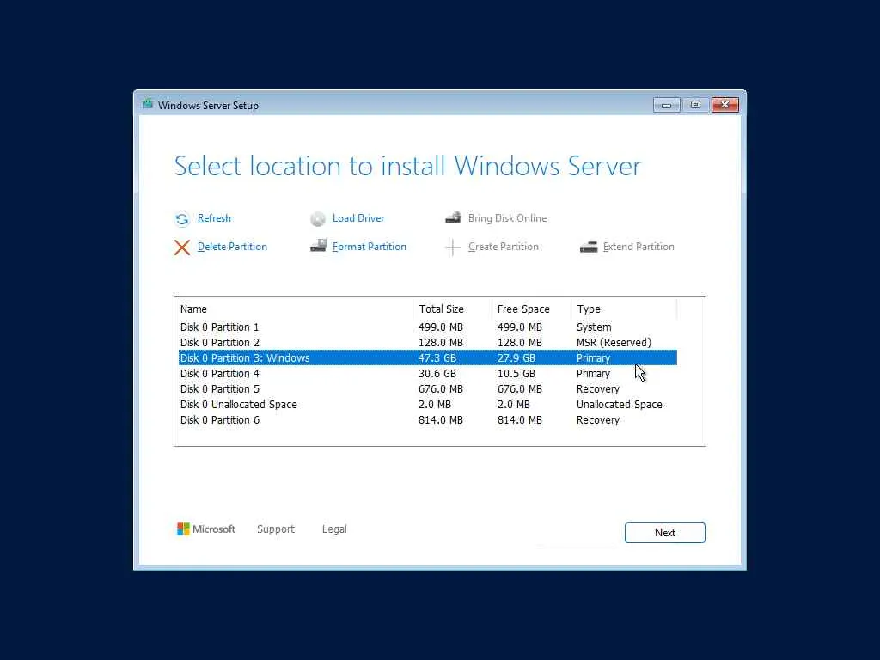This screenshot has width=880, height=660.
Task: Click the Free Space column header
Action: point(531,309)
